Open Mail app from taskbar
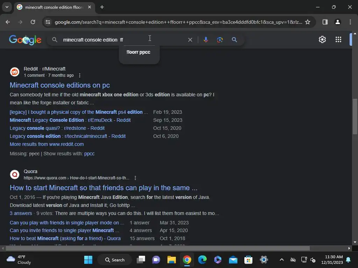Image resolution: width=358 pixels, height=268 pixels. tap(233, 260)
